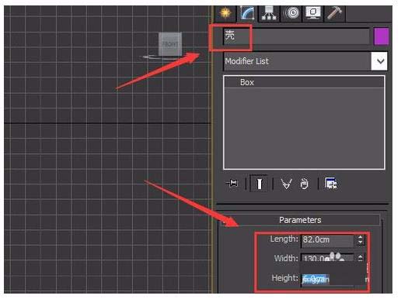Open the purple object color swatch
This screenshot has height=299, width=401.
click(382, 36)
